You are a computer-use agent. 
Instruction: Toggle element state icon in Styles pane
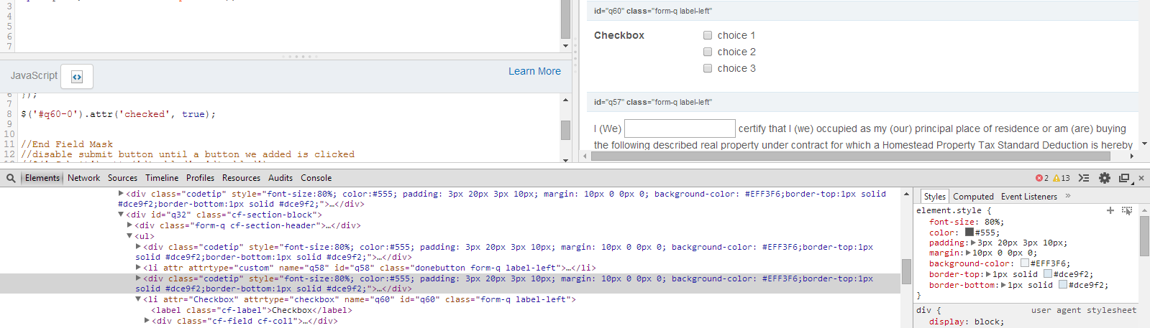pyautogui.click(x=1126, y=210)
